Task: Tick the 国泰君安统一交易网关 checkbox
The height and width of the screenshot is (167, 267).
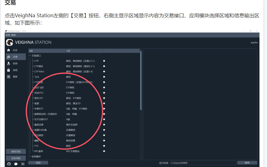Action: click(x=104, y=114)
